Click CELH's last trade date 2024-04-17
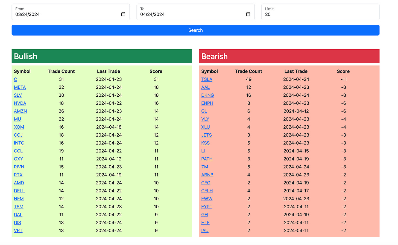The height and width of the screenshot is (245, 398). point(296,191)
